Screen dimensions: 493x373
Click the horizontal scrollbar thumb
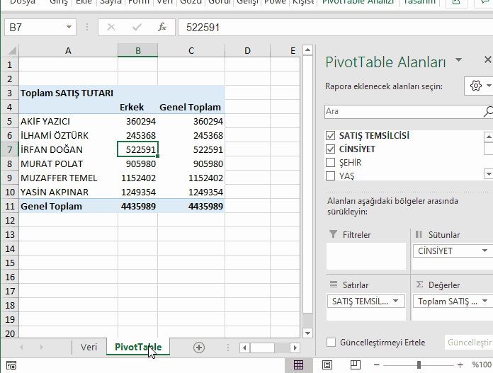(x=262, y=348)
